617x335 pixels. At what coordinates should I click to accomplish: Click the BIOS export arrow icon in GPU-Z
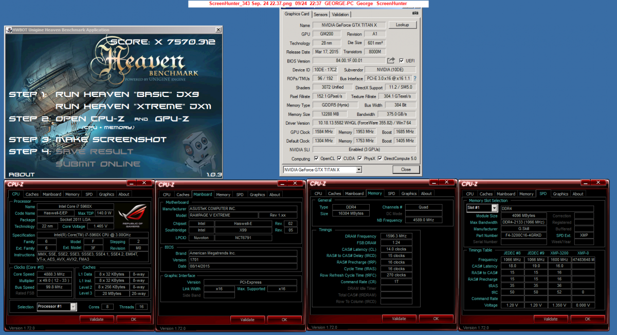click(391, 61)
